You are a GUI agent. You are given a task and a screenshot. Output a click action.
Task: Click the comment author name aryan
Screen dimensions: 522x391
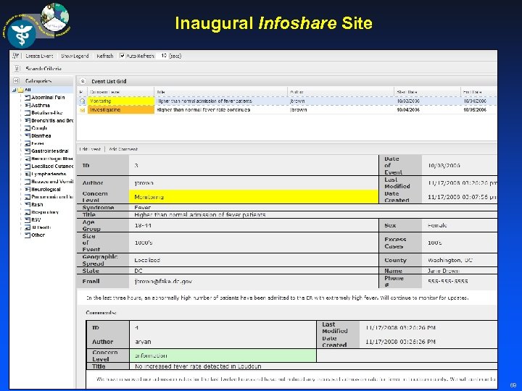[x=143, y=342]
